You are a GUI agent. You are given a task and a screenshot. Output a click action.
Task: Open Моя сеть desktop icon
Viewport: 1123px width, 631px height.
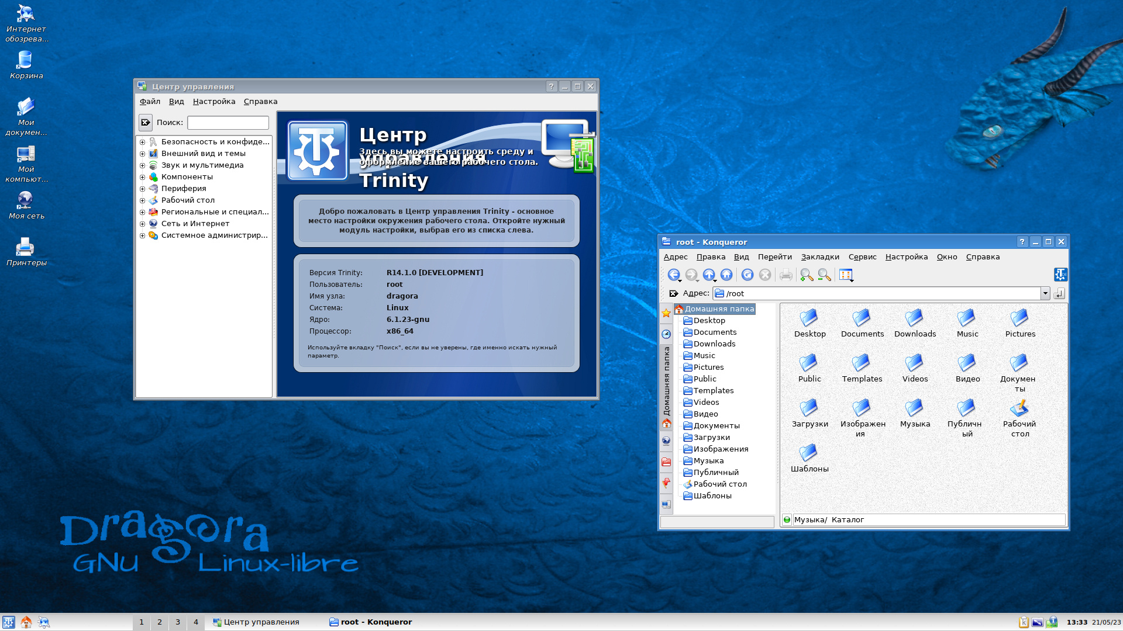[26, 205]
